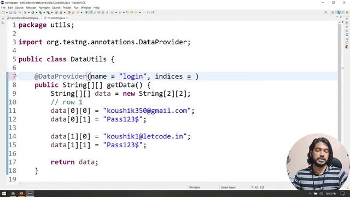This screenshot has width=350, height=197.
Task: Click the Debug toolbar icon
Action: point(25,13)
